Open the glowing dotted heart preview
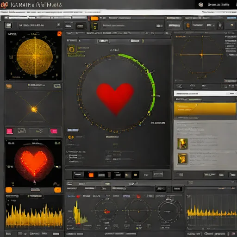 [34, 163]
